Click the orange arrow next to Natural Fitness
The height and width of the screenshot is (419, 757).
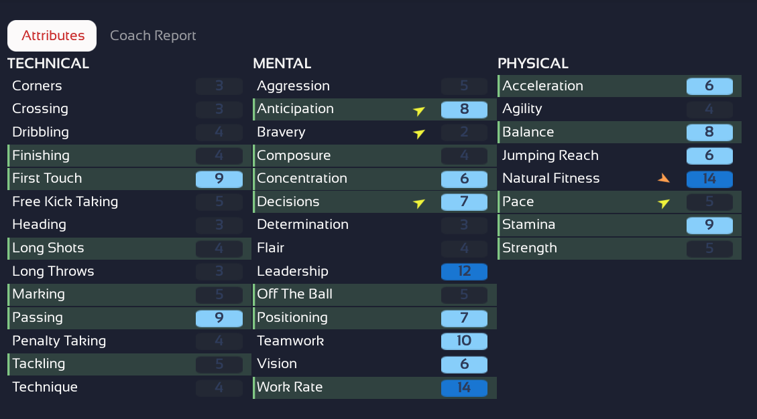click(x=664, y=178)
